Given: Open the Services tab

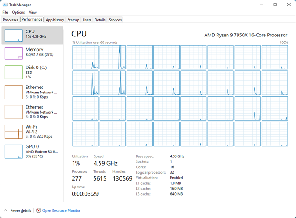Looking at the screenshot, I should click(115, 20).
